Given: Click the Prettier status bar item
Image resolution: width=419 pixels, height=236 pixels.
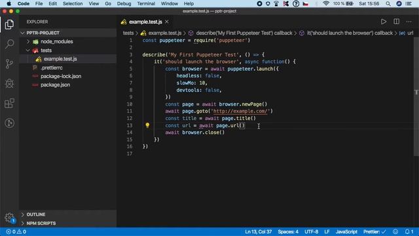Looking at the screenshot, I should pos(374,231).
